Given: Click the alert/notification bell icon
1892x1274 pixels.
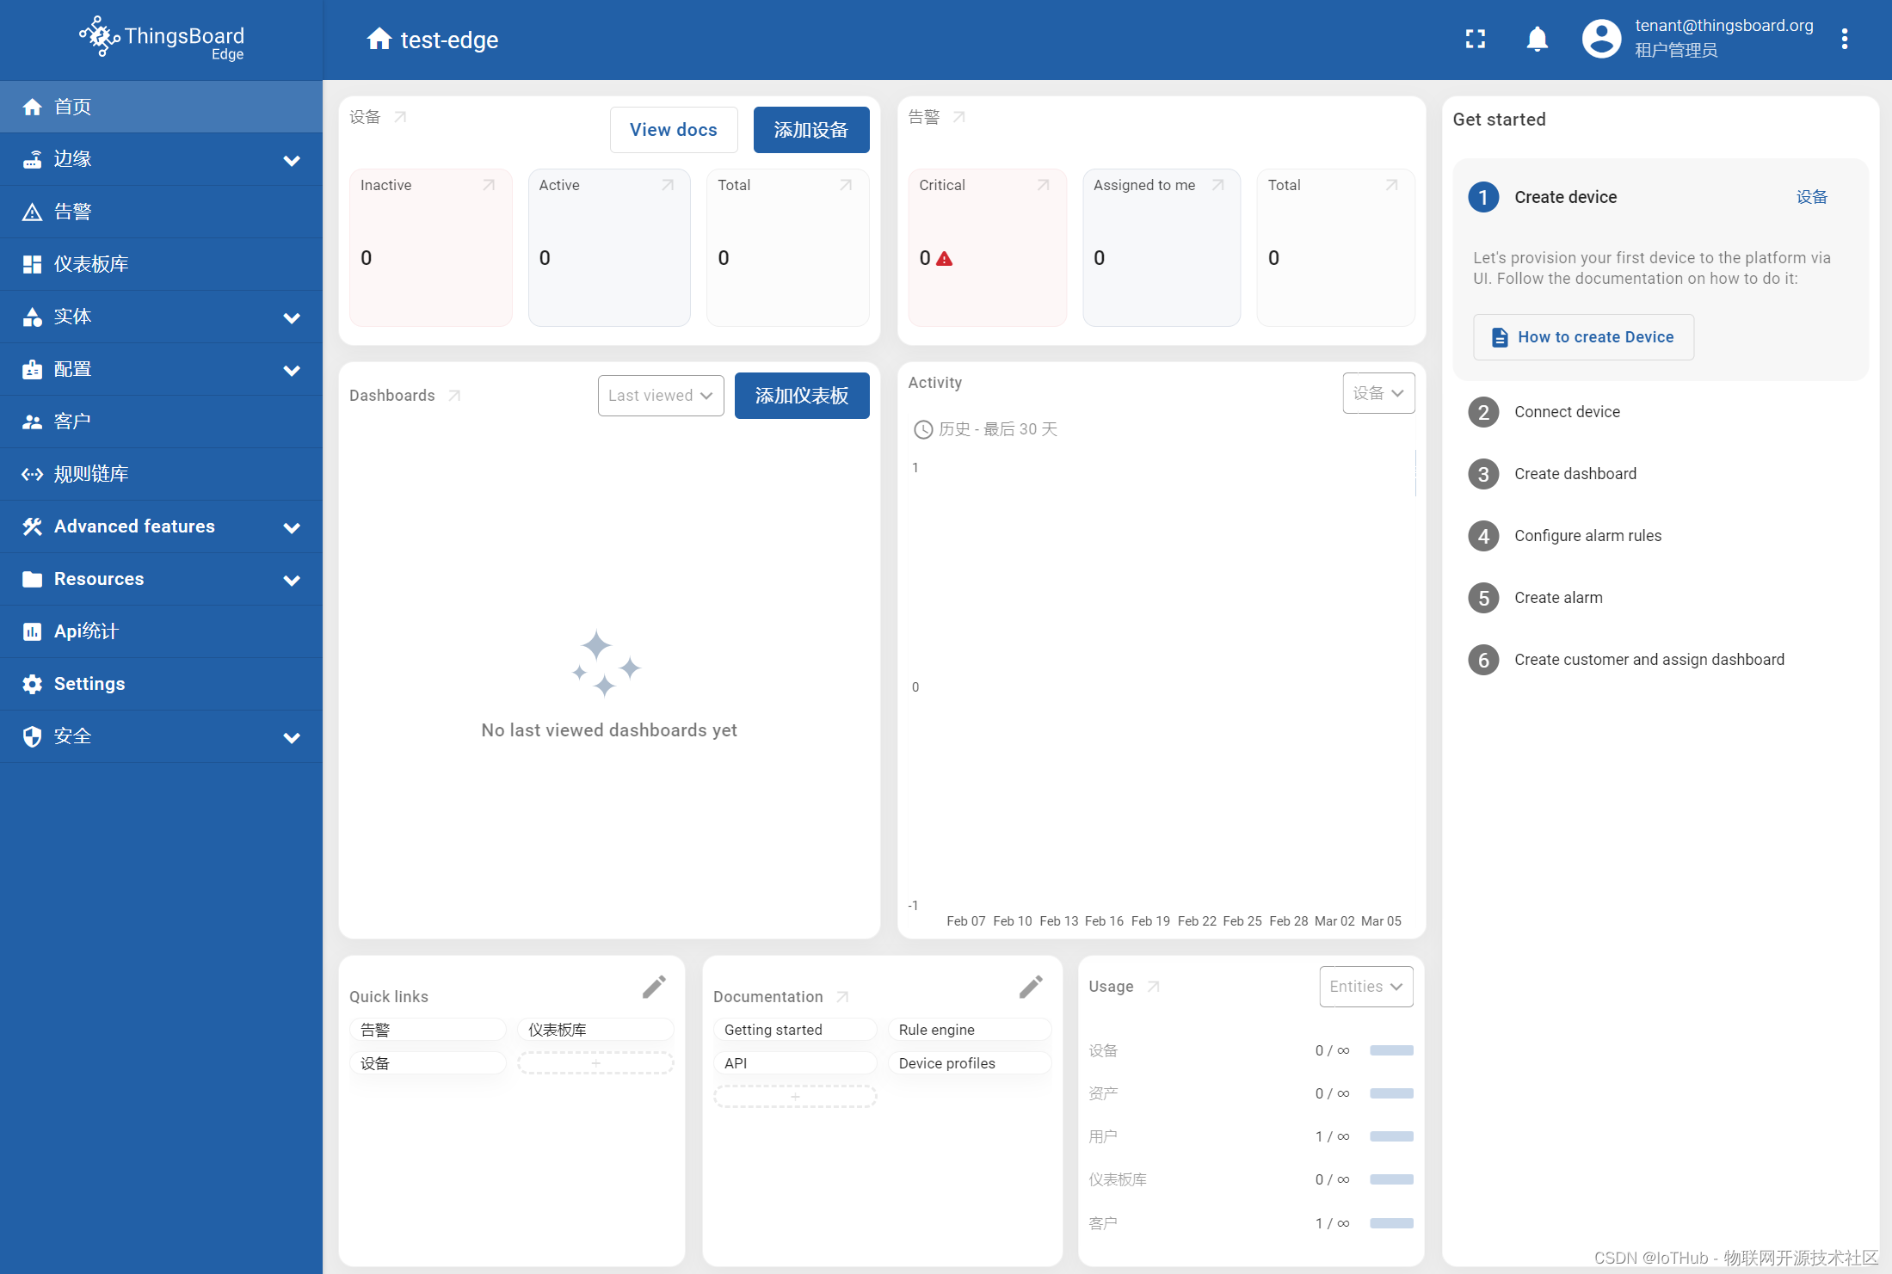Looking at the screenshot, I should [1537, 39].
